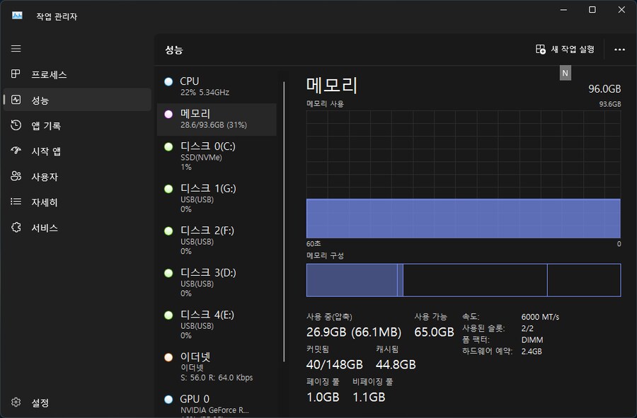Viewport: 637px width, 418px height.
Task: Select the 성능 (Performance) sidebar icon
Action: pyautogui.click(x=16, y=100)
